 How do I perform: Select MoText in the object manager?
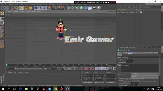124,10
